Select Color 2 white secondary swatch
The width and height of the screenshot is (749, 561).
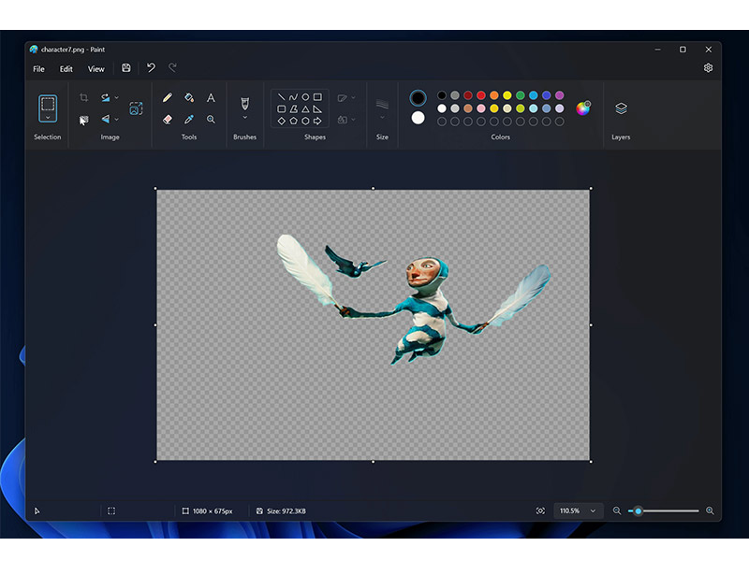pyautogui.click(x=418, y=118)
